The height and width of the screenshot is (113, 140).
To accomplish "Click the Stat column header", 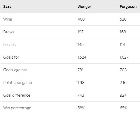I will pyautogui.click(x=7, y=7).
